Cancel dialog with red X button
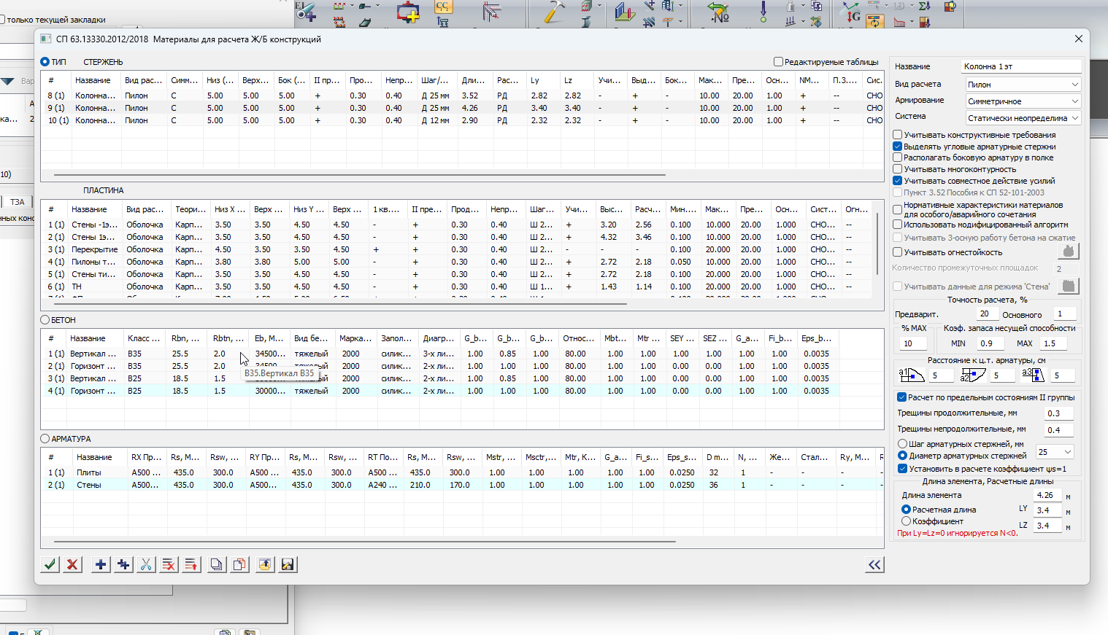Screen dimensions: 1108x635 coord(72,564)
